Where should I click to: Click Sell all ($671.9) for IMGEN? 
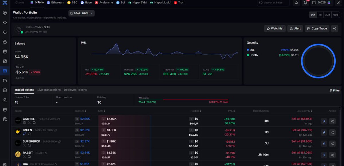[x=302, y=130]
